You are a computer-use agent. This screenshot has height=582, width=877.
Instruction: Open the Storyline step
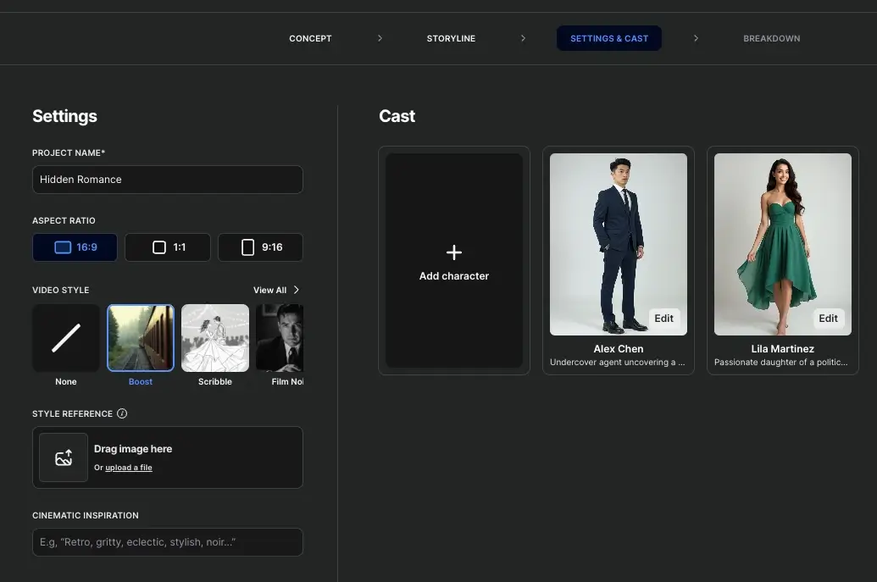pos(451,39)
